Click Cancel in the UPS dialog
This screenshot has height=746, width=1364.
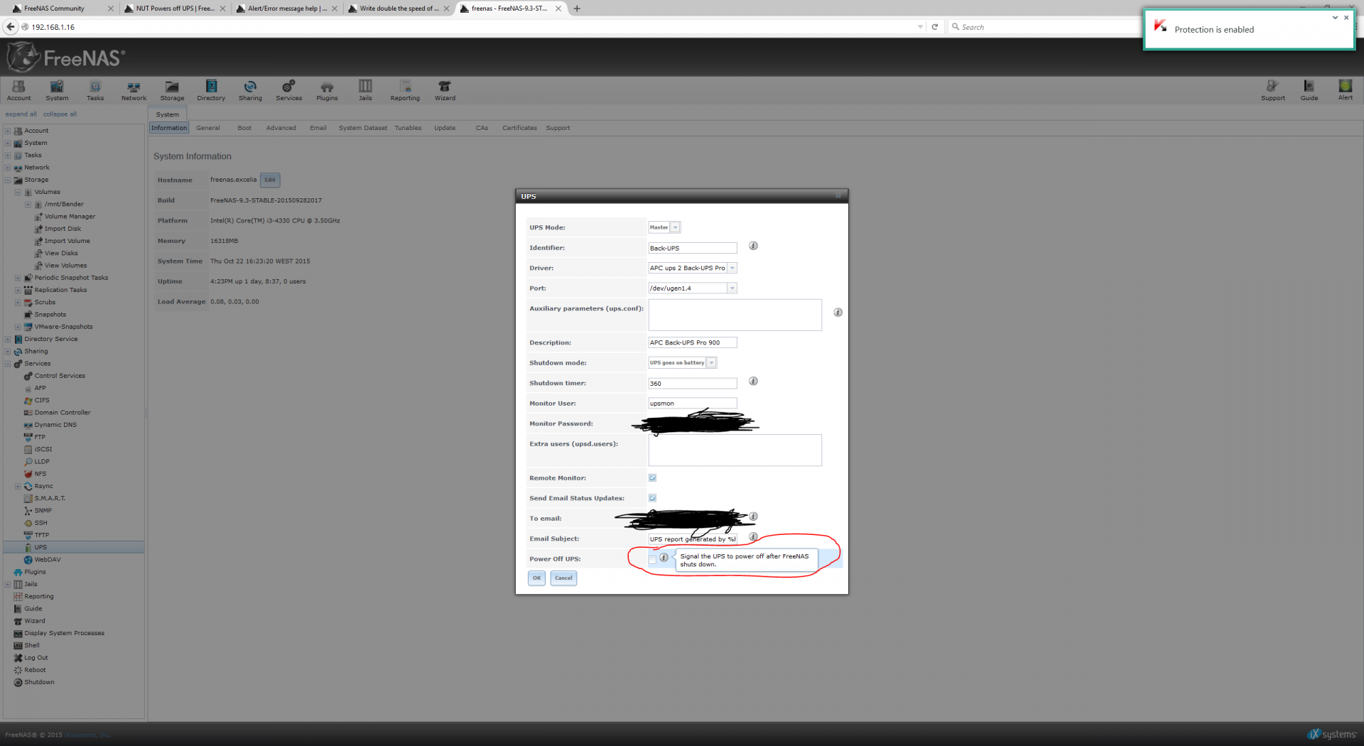click(x=563, y=578)
